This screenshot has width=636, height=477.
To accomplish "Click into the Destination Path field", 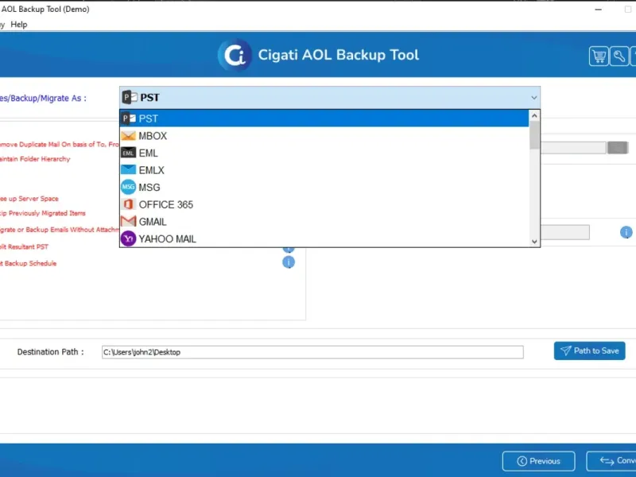I will point(312,352).
